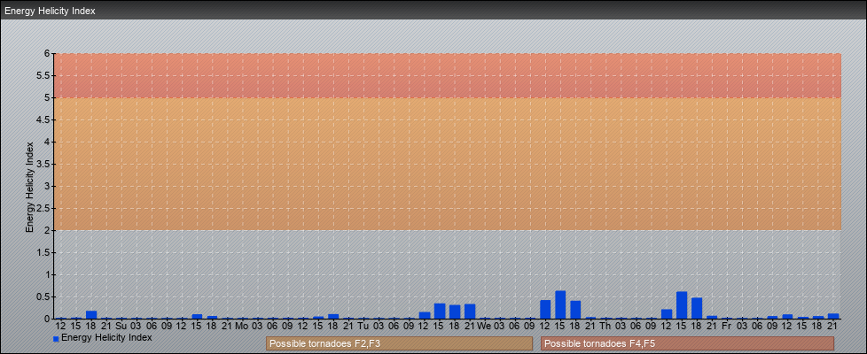Click the y-axis value '6'

48,54
